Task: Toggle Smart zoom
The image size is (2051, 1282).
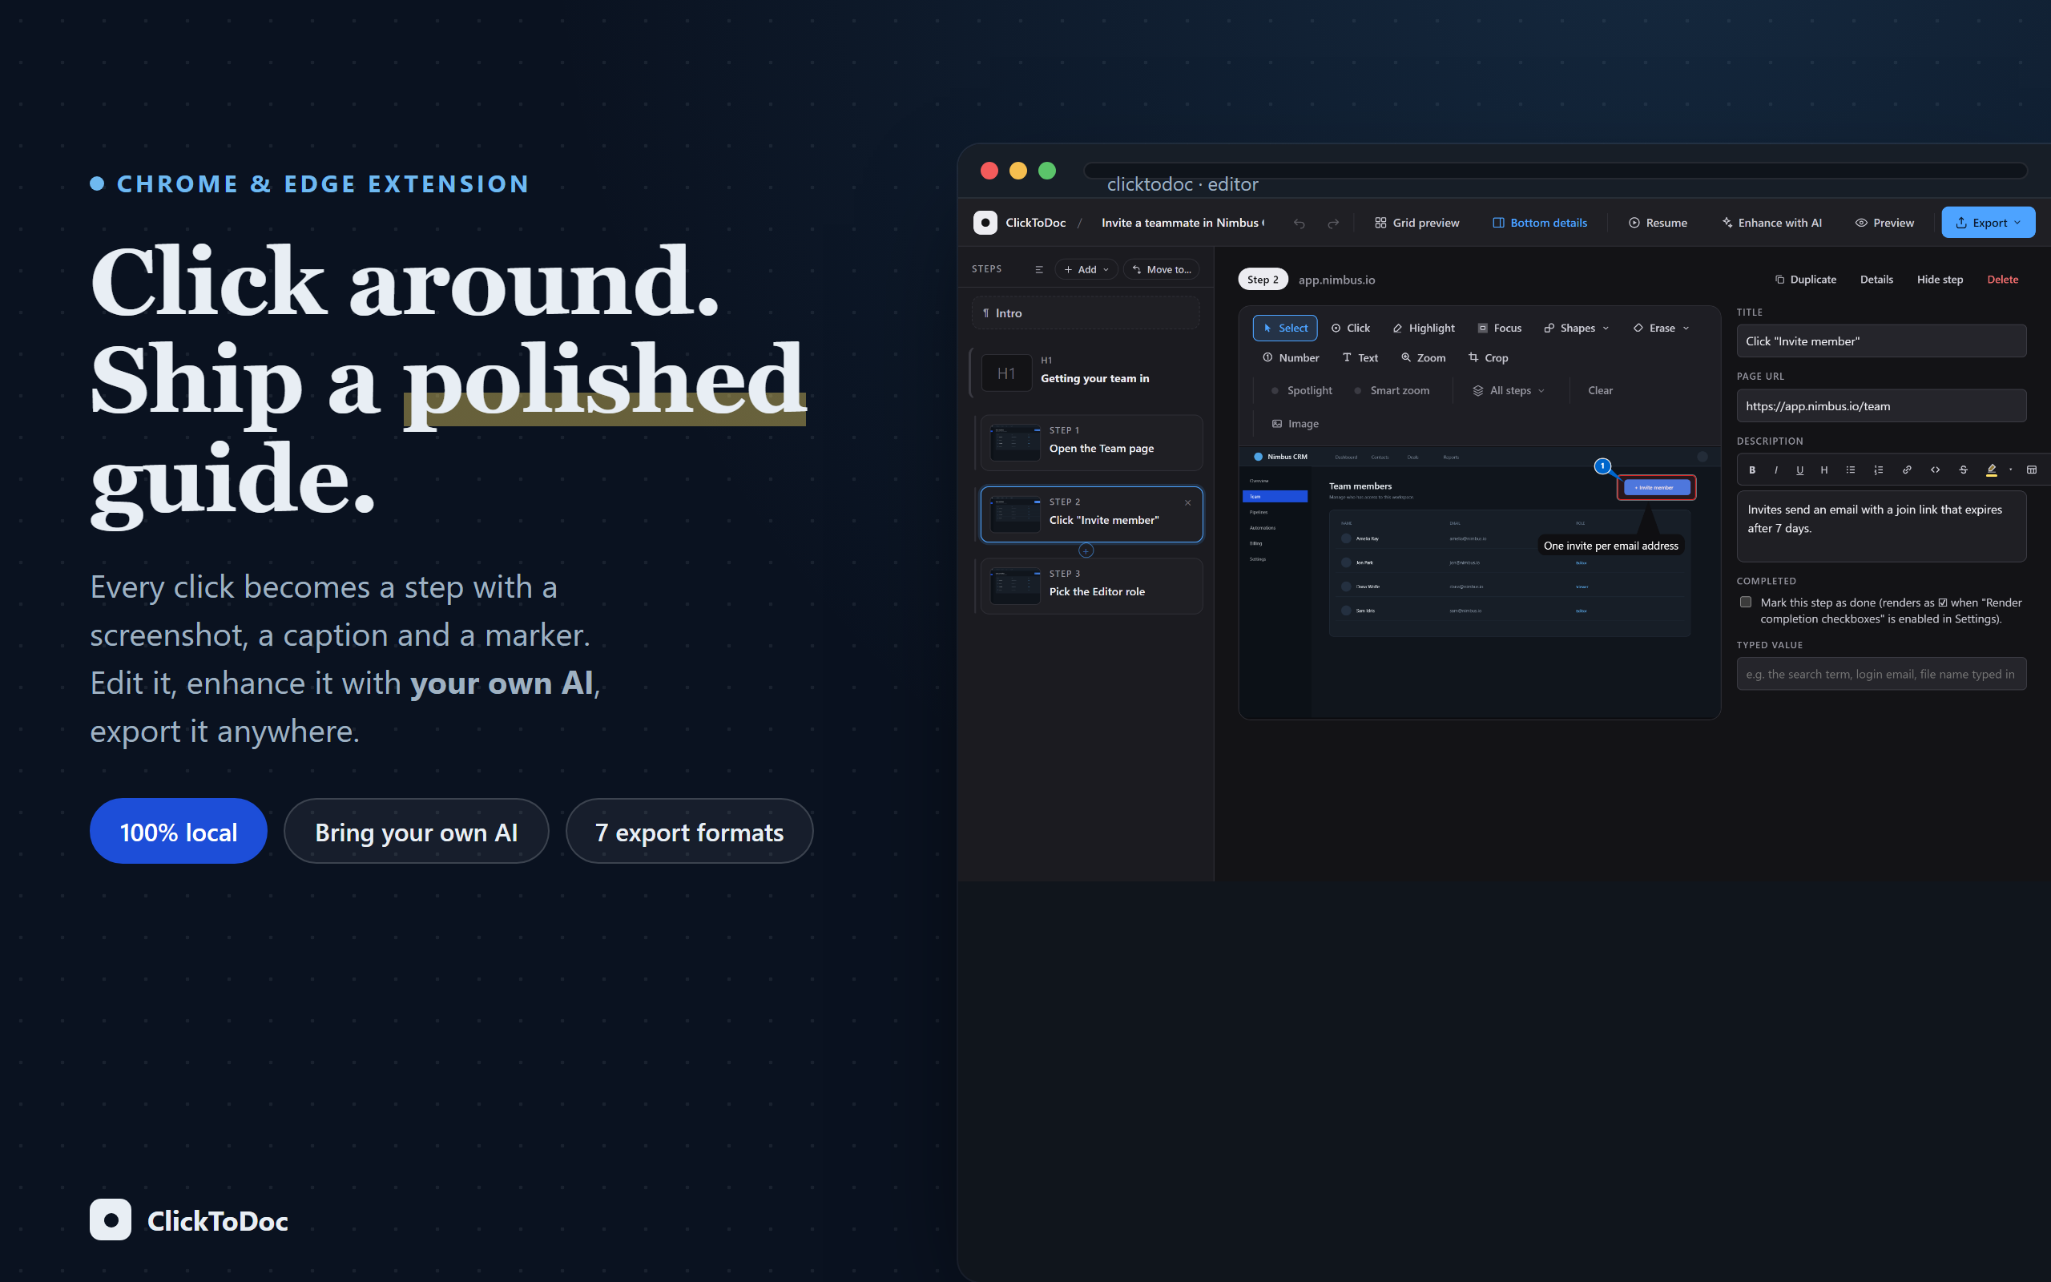Action: click(1392, 391)
